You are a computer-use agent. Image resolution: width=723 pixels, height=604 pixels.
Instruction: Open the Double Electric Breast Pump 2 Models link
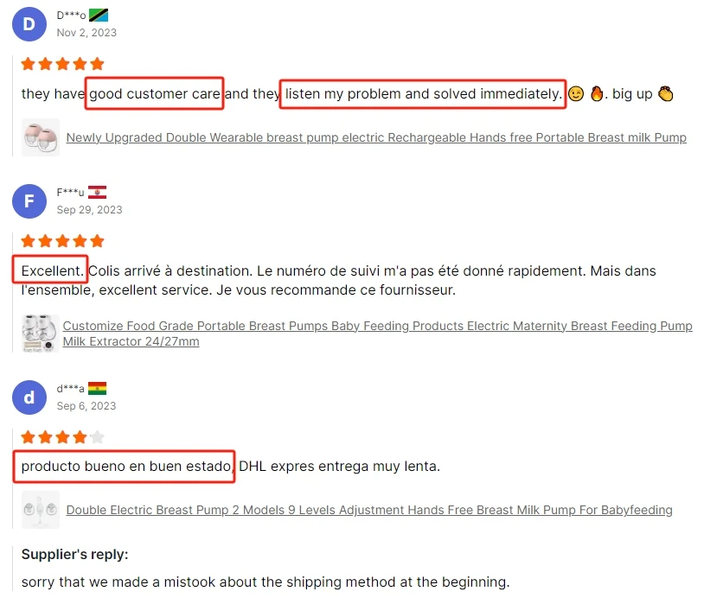(369, 510)
